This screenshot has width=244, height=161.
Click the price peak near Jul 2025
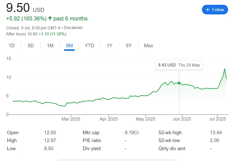click(225, 69)
